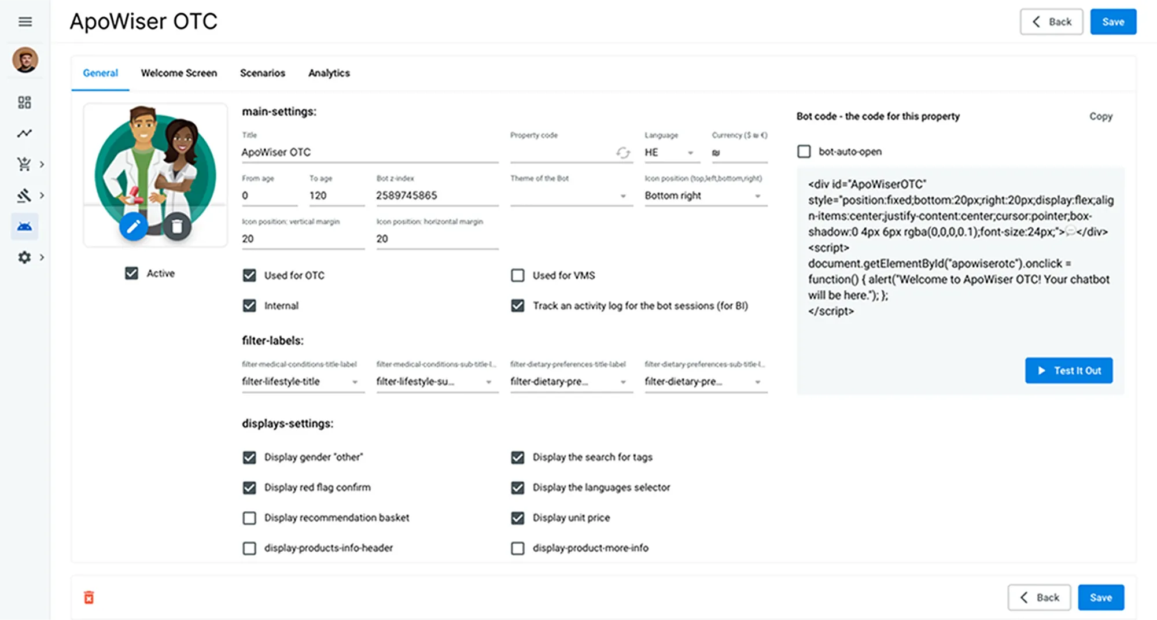Enable display-product-more-info checkbox
The width and height of the screenshot is (1157, 620).
coord(518,548)
